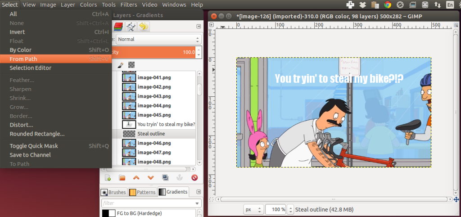Create a new layer group folder icon
The image size is (461, 217).
pos(122,177)
